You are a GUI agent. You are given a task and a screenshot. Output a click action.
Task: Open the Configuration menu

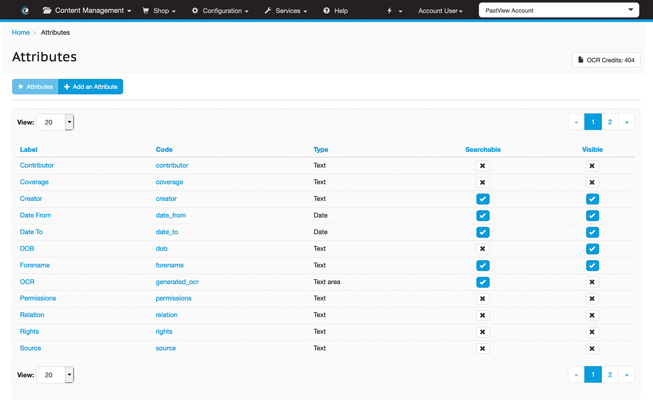pyautogui.click(x=220, y=11)
